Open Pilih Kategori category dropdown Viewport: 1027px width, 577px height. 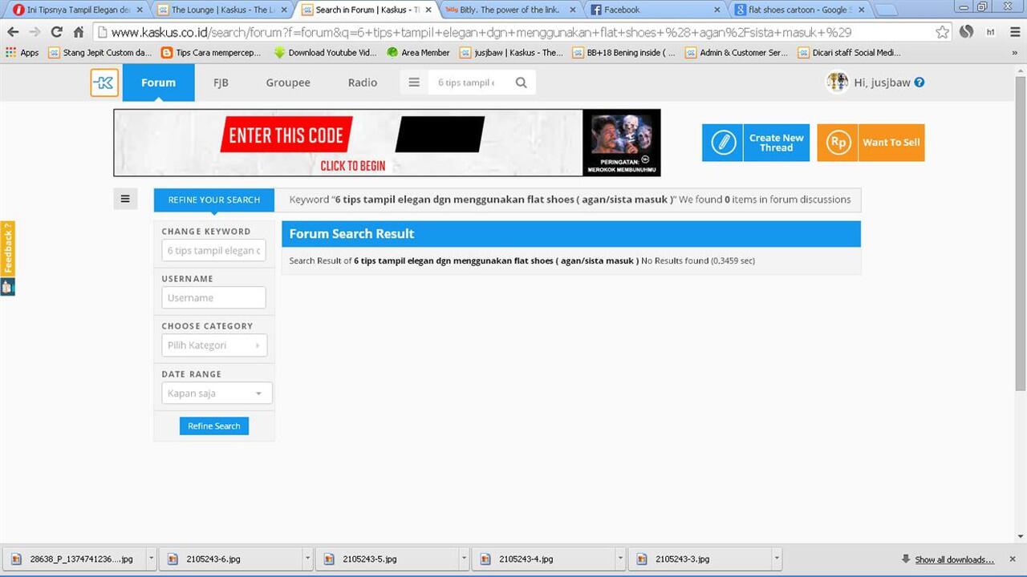[214, 345]
